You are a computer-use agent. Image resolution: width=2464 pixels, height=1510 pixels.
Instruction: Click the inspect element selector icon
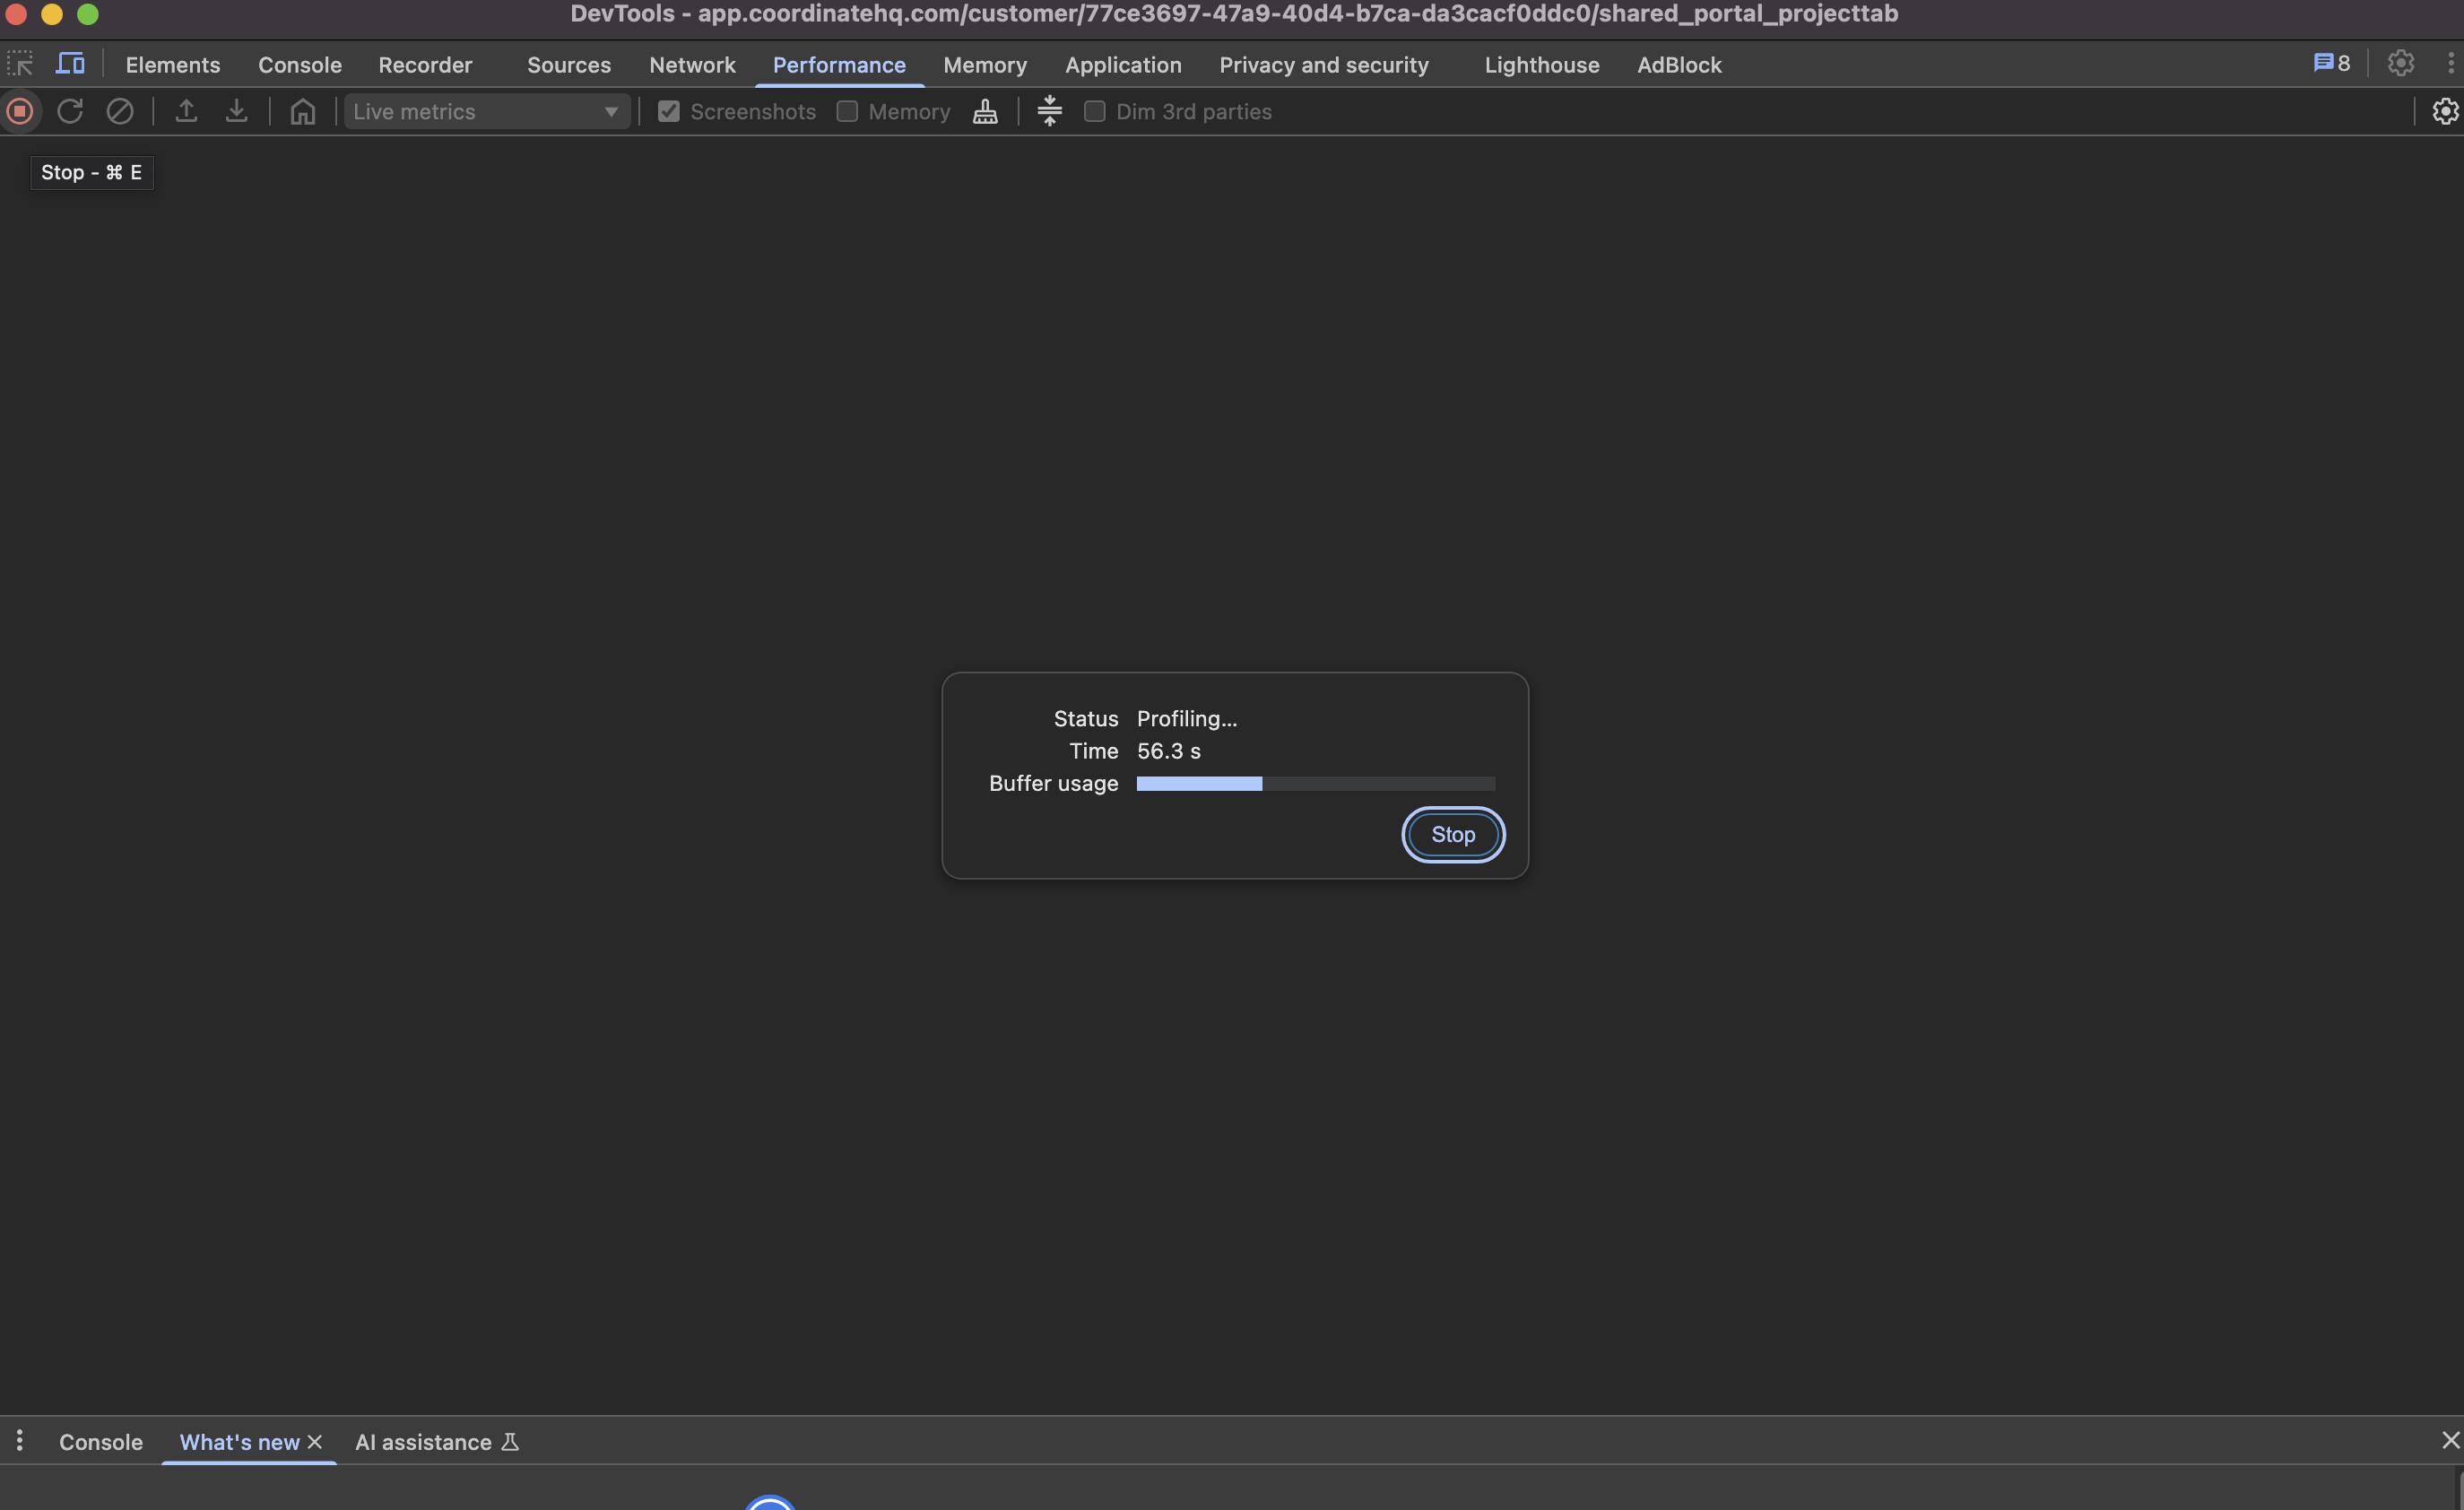pyautogui.click(x=20, y=64)
